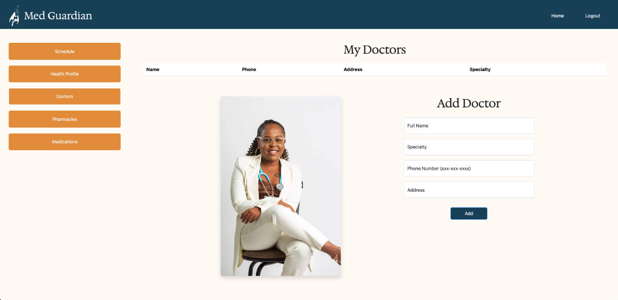
Task: Click the My Doctors heading
Action: click(375, 50)
